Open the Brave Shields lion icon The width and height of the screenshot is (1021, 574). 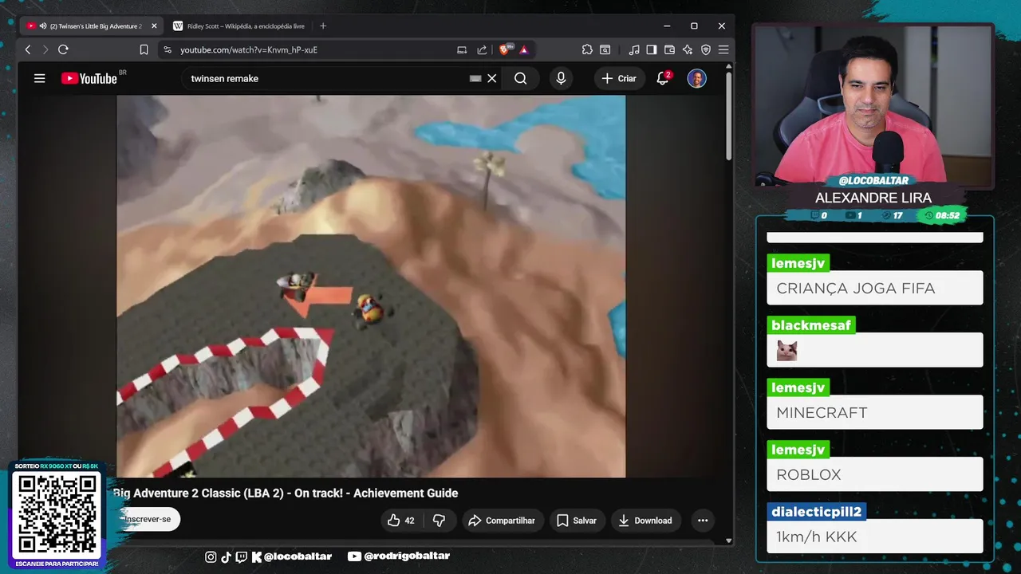[505, 49]
